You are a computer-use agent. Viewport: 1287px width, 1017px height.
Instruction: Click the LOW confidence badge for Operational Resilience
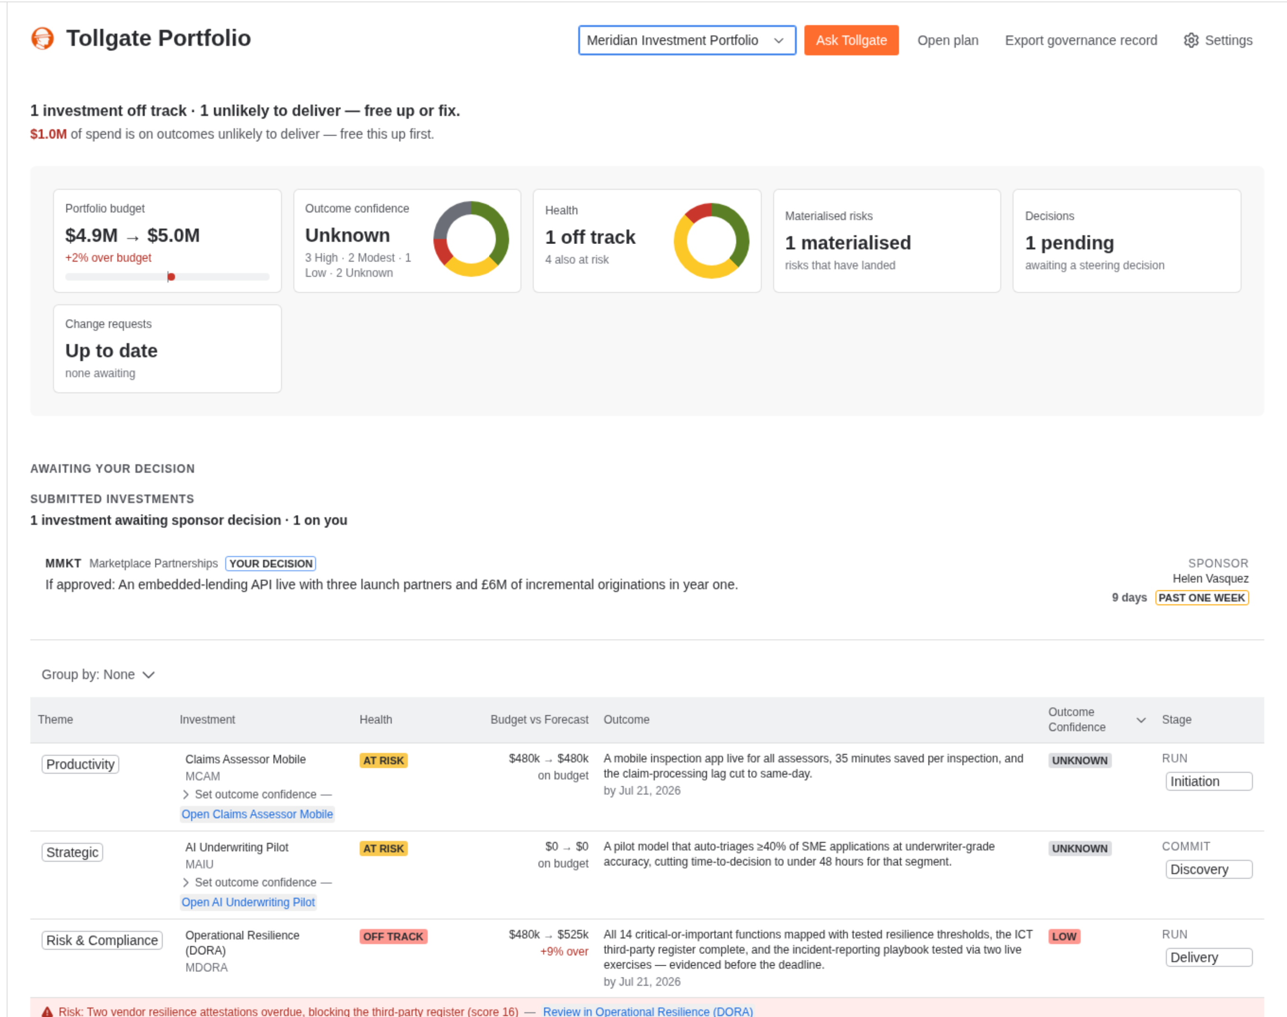point(1064,937)
